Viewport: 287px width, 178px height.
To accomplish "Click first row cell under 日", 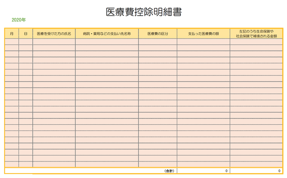I will click(26, 42).
